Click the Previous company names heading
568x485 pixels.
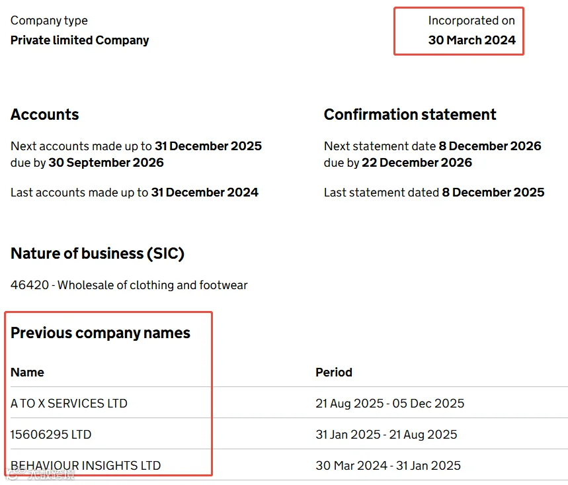click(101, 333)
